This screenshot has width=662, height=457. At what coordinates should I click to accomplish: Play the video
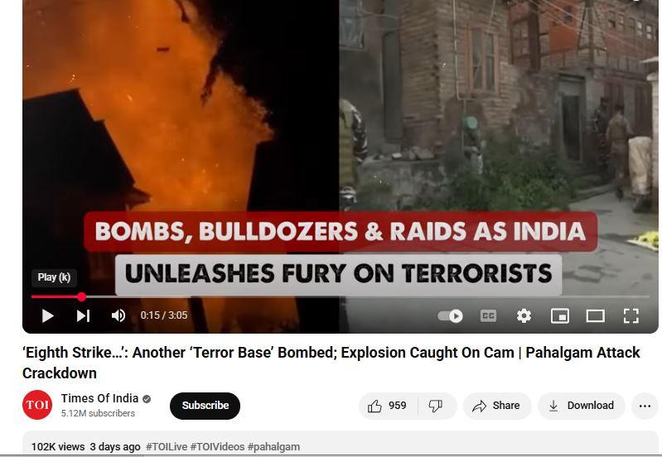click(x=48, y=315)
